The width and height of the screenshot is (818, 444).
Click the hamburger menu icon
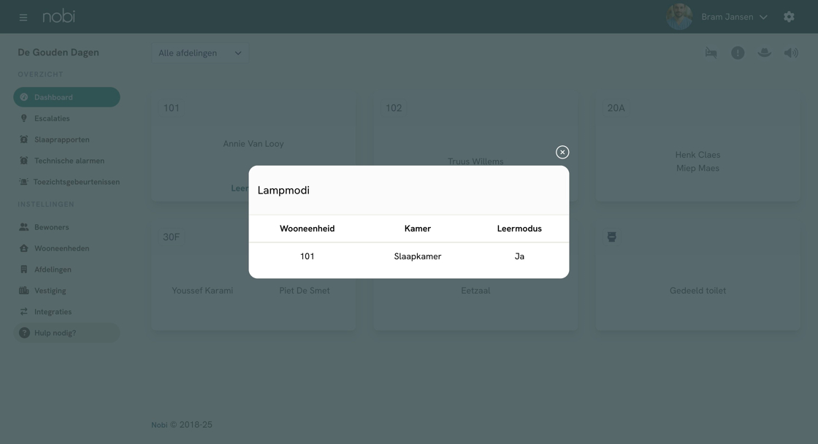tap(23, 17)
